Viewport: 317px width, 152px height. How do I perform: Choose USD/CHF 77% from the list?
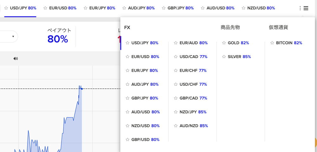pos(193,84)
